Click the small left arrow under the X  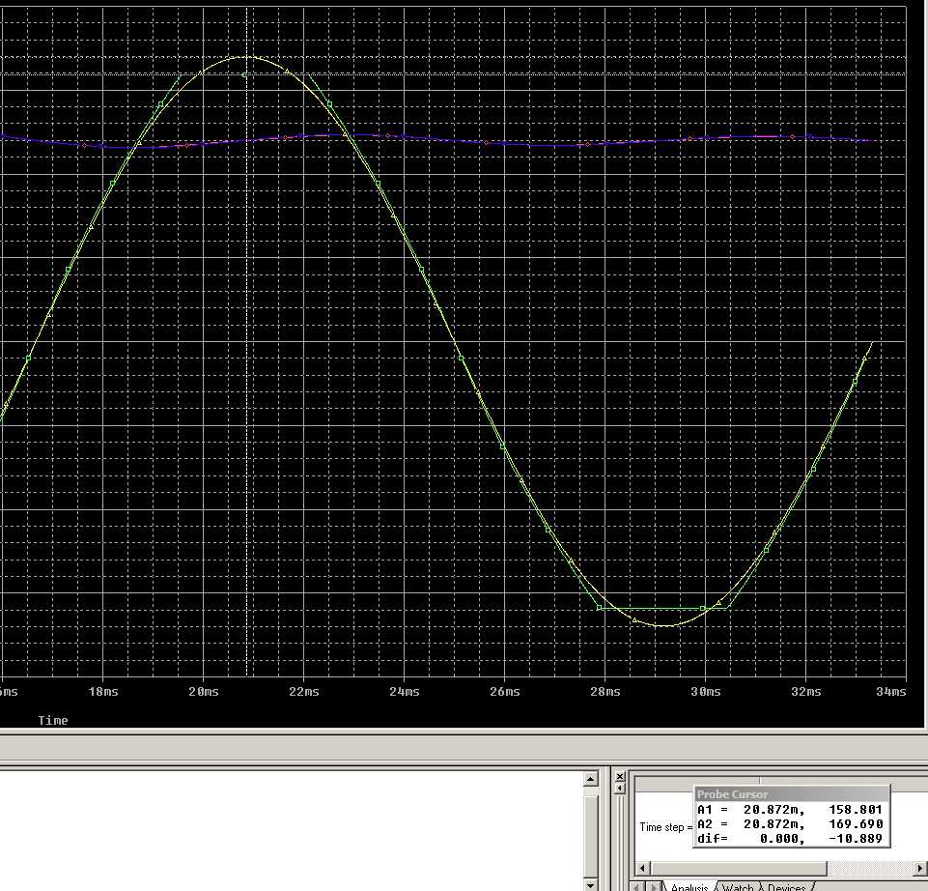click(x=620, y=788)
